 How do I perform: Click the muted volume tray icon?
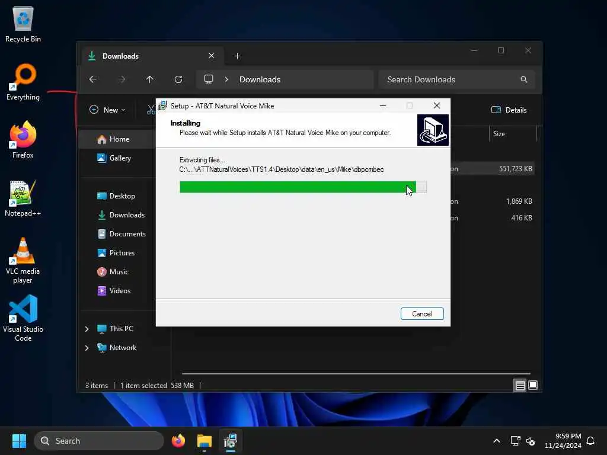point(531,441)
